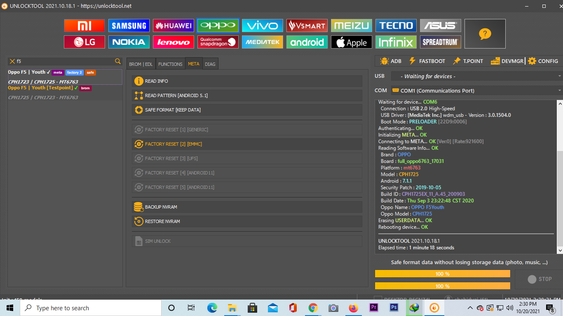This screenshot has width=563, height=316.
Task: Focus the model search field
Action: pyautogui.click(x=65, y=61)
